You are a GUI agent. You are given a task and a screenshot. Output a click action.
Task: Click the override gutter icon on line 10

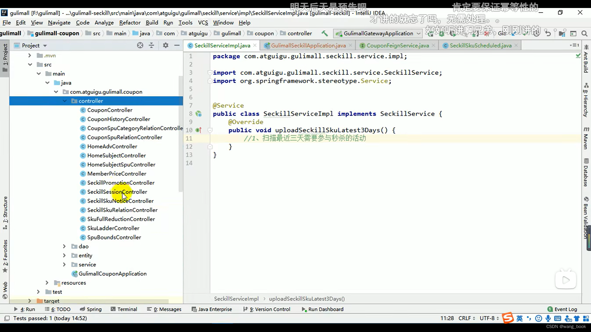click(199, 130)
